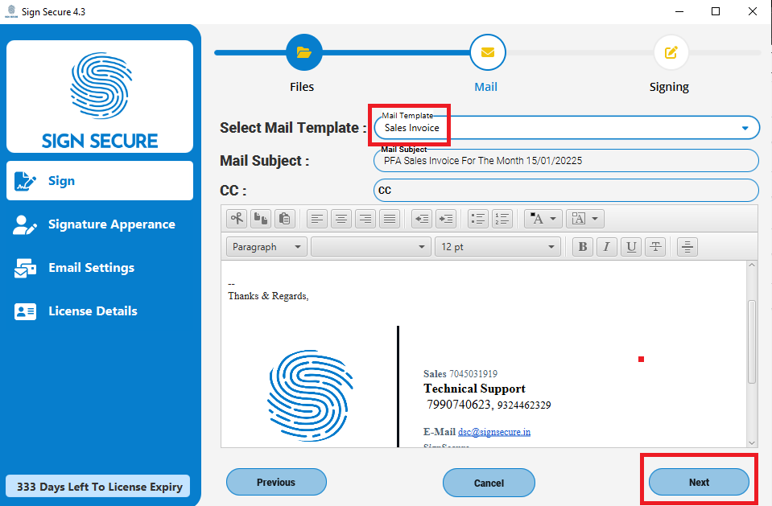The height and width of the screenshot is (506, 772).
Task: Toggle strikethrough formatting
Action: coord(655,247)
